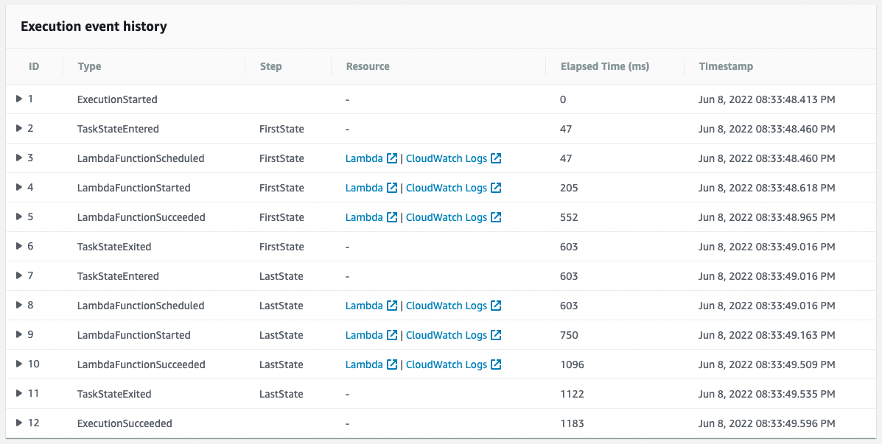The width and height of the screenshot is (882, 444).
Task: Click external-link icon after CloudWatch Logs row 4
Action: click(x=496, y=188)
